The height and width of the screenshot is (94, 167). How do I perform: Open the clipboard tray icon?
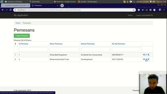coord(128,2)
